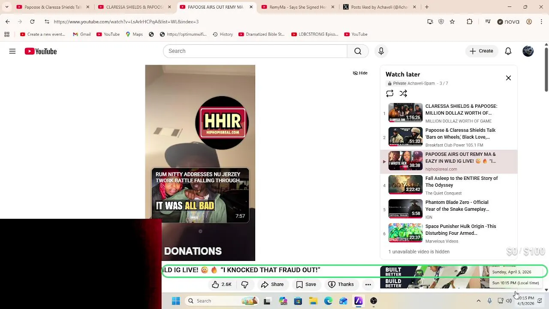Screen dimensions: 549x309
Task: Click the page vertical scrollbar thumb
Action: pos(546,69)
